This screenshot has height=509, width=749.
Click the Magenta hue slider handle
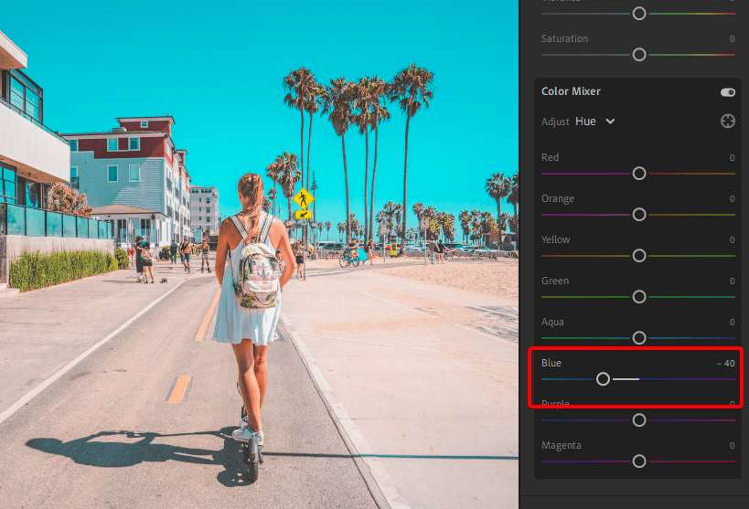(639, 461)
